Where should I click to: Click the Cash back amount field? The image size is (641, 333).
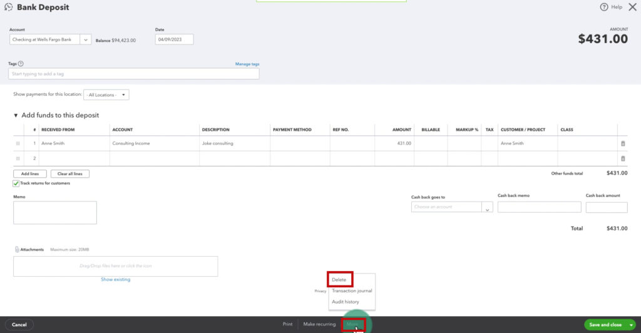click(x=607, y=207)
